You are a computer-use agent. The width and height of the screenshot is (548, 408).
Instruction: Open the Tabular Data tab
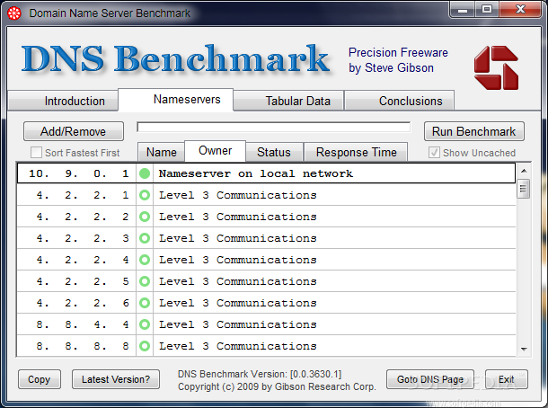[x=288, y=101]
